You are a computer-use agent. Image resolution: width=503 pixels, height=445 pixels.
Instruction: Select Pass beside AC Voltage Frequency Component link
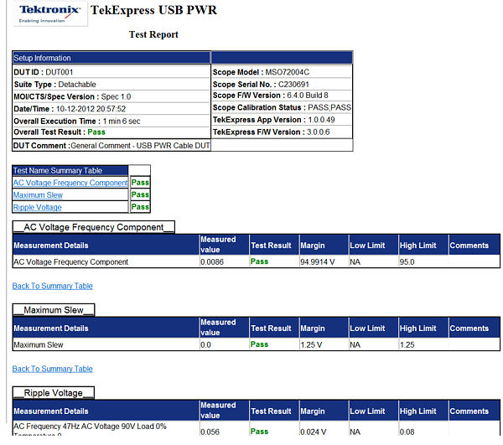click(140, 183)
